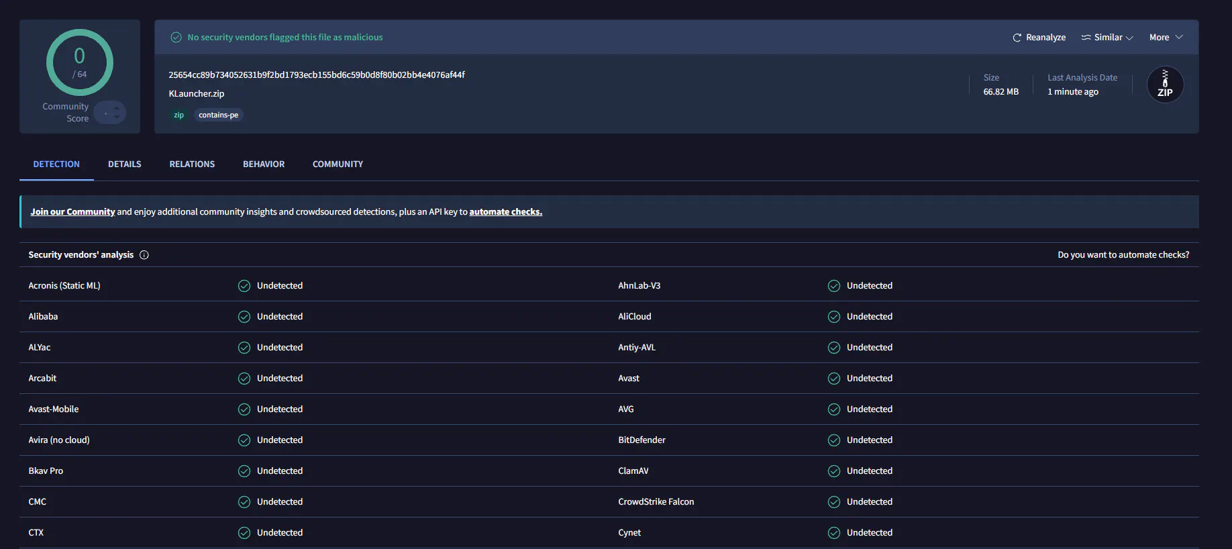
Task: Click the check icon in the CrowdStrike Falcon row
Action: point(834,502)
